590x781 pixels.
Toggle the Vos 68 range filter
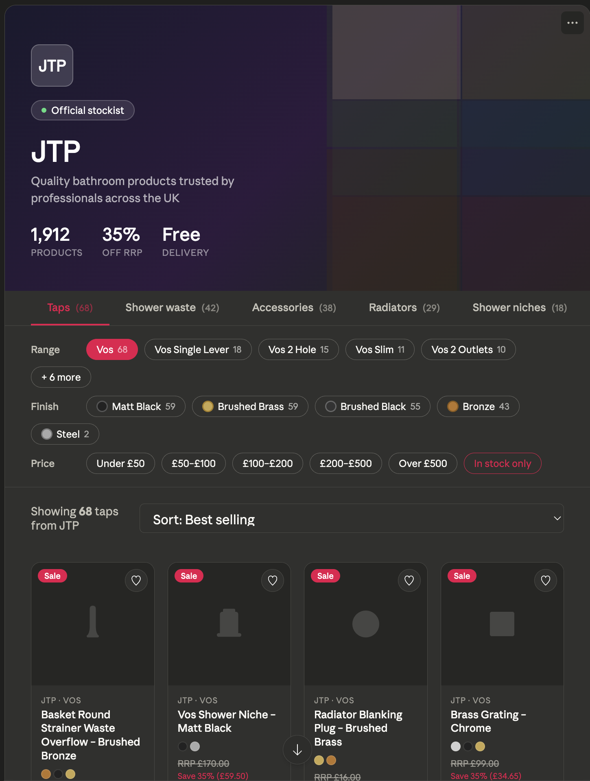tap(112, 349)
